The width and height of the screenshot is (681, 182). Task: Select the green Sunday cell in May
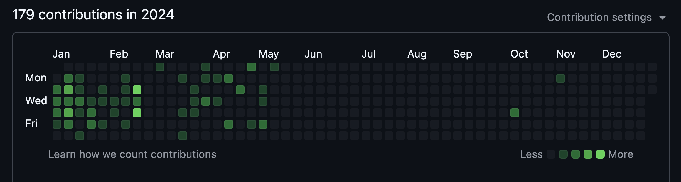[x=274, y=67]
